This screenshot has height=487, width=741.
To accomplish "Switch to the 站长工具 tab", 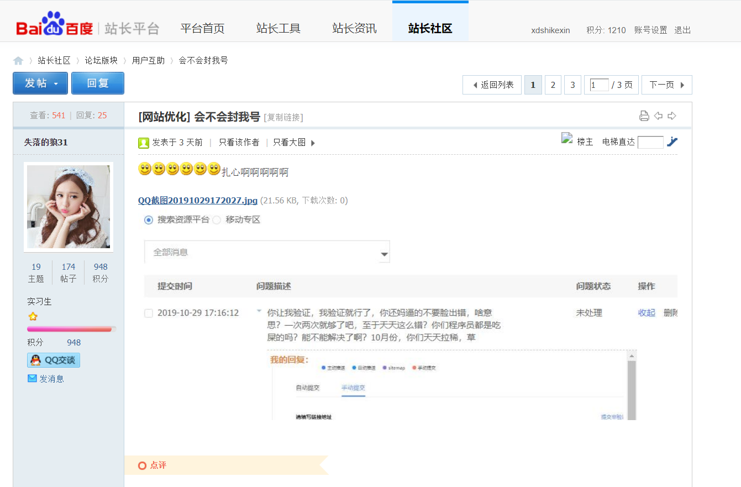I will (278, 28).
